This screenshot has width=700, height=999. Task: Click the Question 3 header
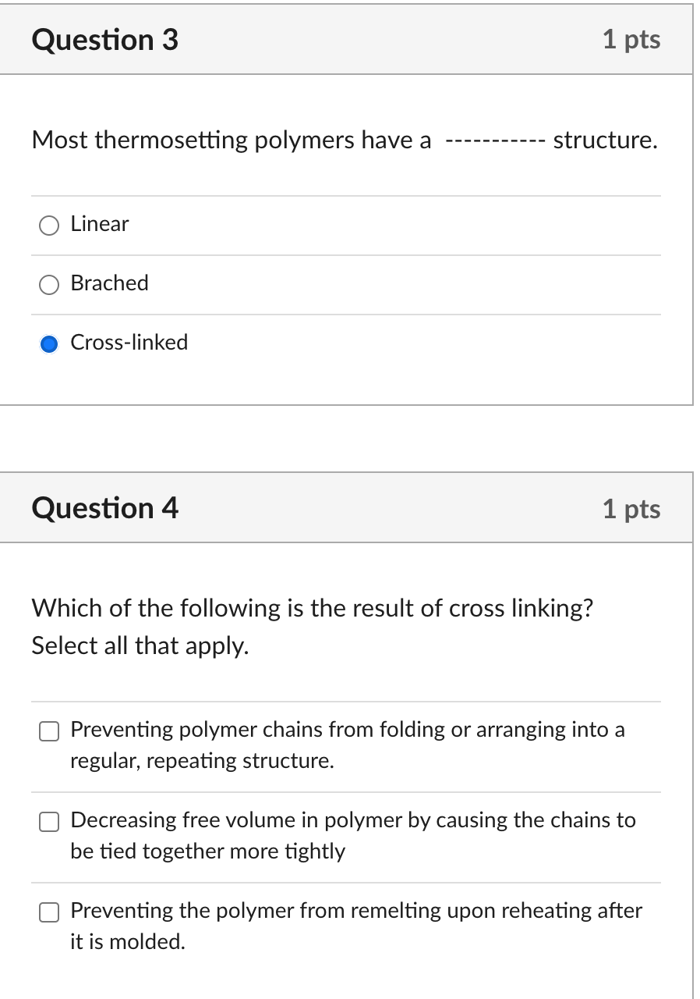(x=104, y=39)
